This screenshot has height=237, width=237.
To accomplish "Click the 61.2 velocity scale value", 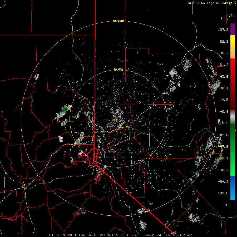I will 224,65.
